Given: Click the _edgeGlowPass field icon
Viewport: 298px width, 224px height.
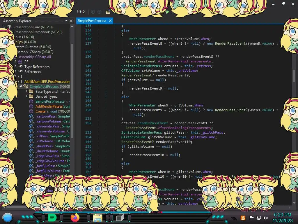Looking at the screenshot, I should click(x=31, y=156).
